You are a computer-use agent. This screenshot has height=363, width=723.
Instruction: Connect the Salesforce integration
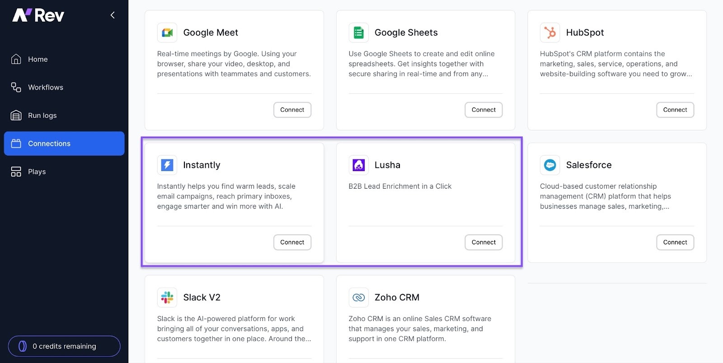pyautogui.click(x=675, y=242)
